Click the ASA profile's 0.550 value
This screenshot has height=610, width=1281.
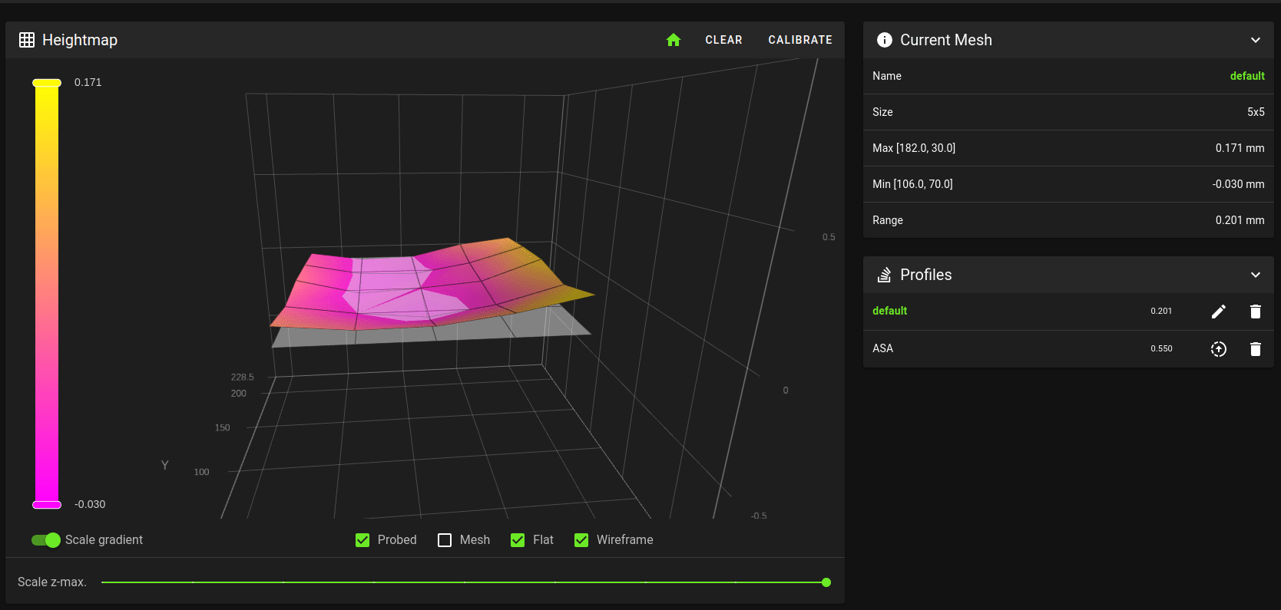click(x=1161, y=348)
